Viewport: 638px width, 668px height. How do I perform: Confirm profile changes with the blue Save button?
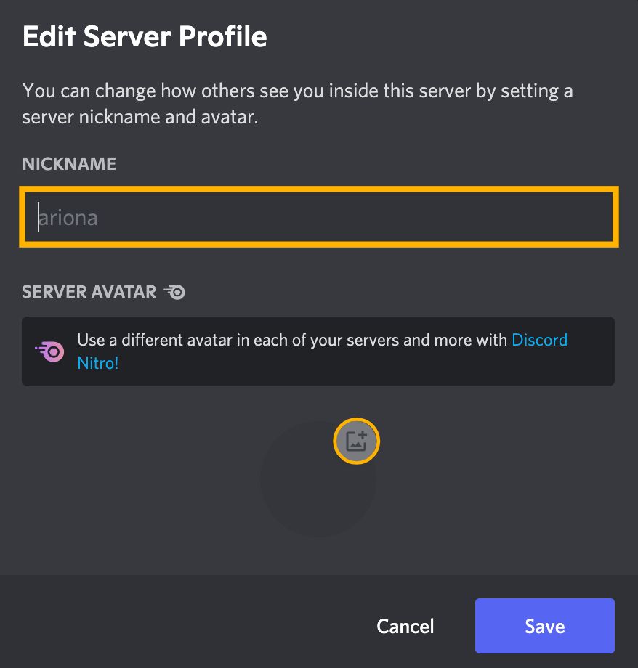click(544, 626)
